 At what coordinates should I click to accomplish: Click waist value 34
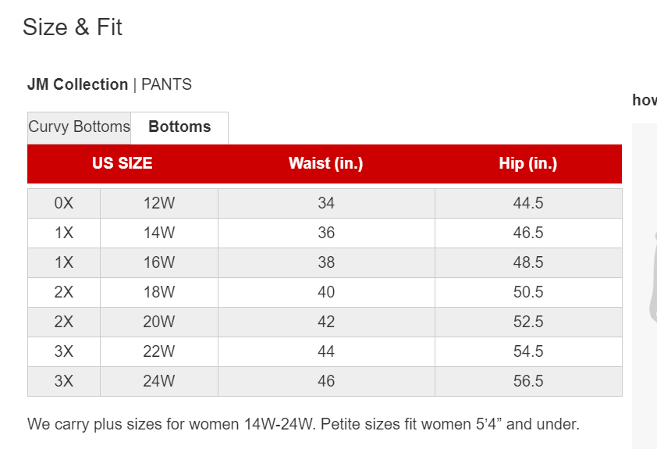pos(326,203)
